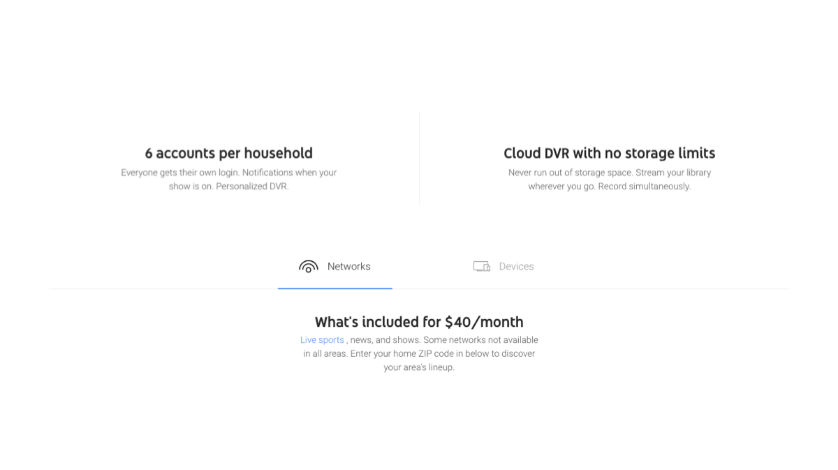The height and width of the screenshot is (470, 838).
Task: Click the "Cloud DVR with no storage limits" heading
Action: click(609, 153)
